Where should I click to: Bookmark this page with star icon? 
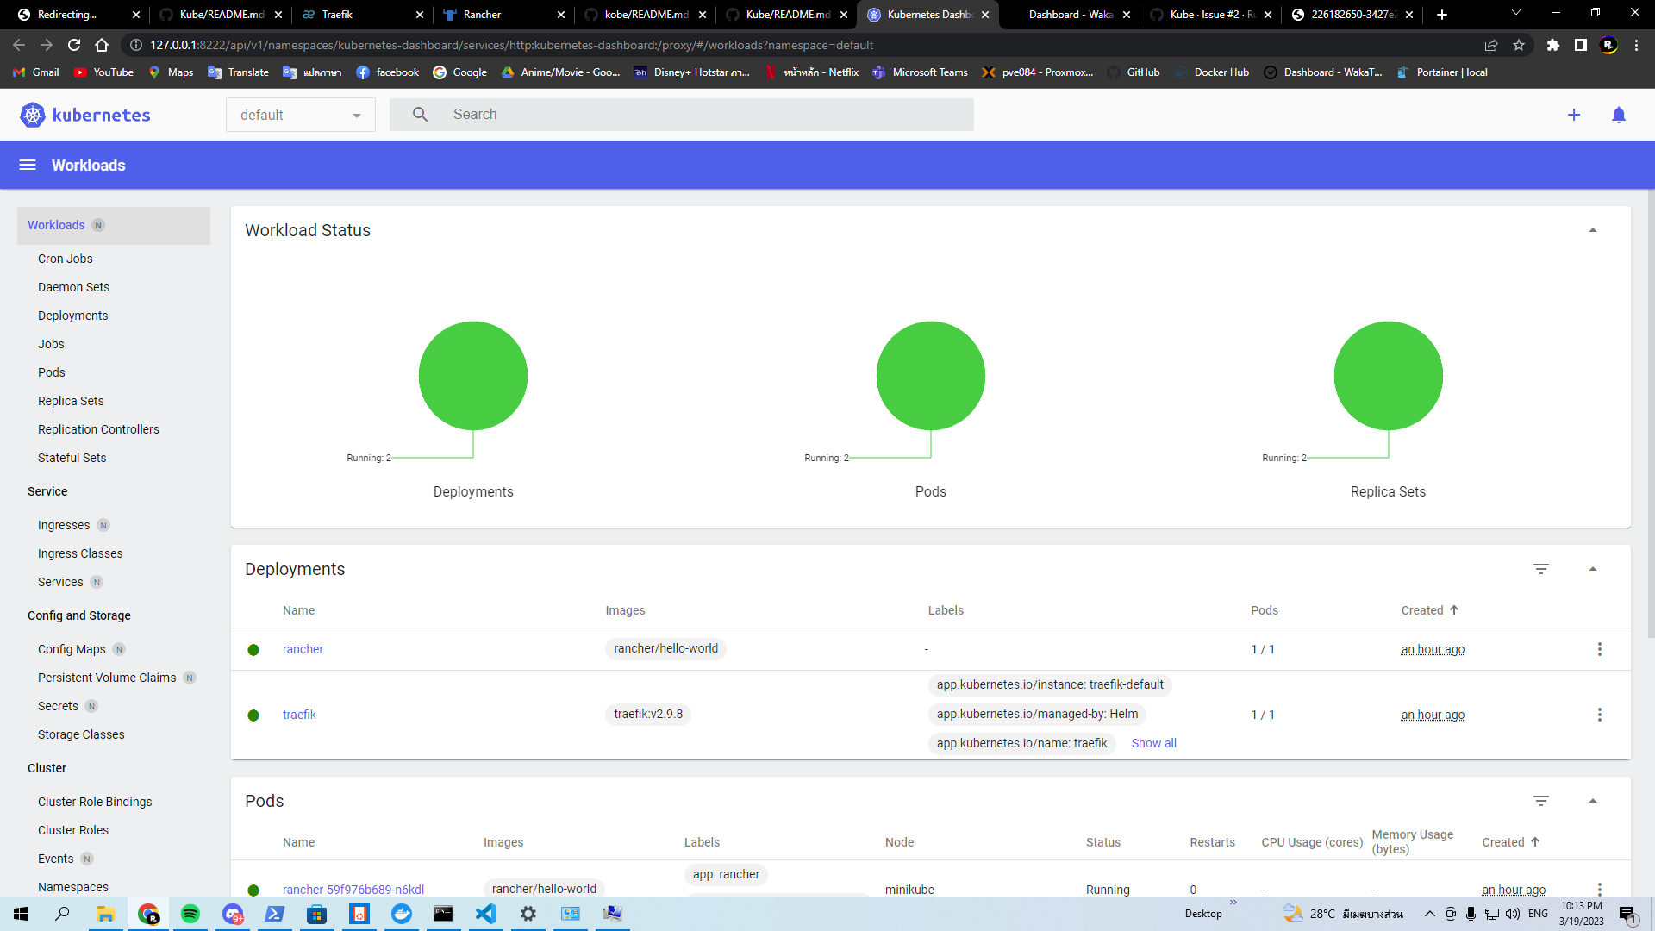tap(1519, 45)
